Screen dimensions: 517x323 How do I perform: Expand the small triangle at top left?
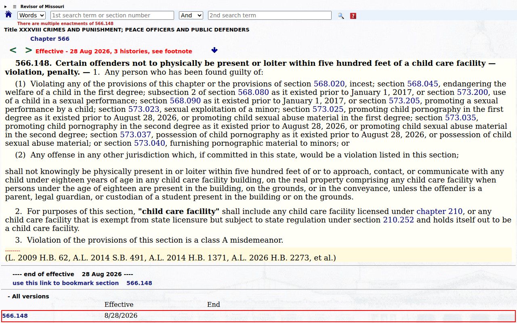[x=6, y=6]
